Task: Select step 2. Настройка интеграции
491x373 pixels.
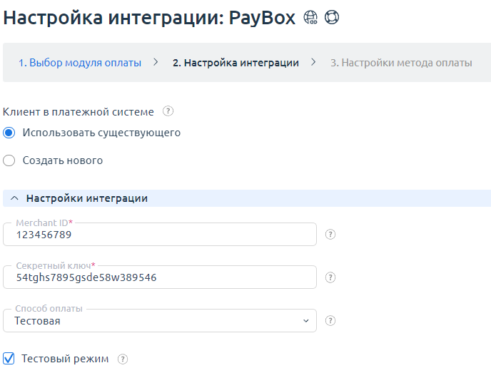Action: (236, 63)
